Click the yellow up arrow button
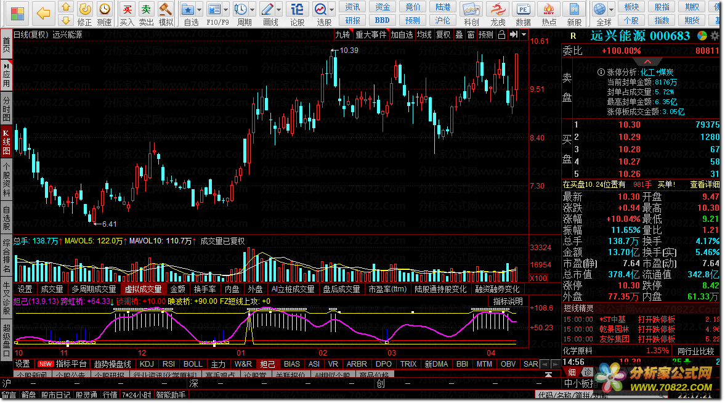The height and width of the screenshot is (403, 725). pos(66,7)
